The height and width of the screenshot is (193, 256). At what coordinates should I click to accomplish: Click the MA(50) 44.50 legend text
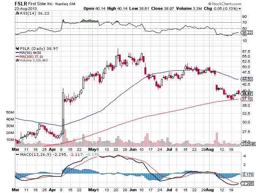coord(30,53)
